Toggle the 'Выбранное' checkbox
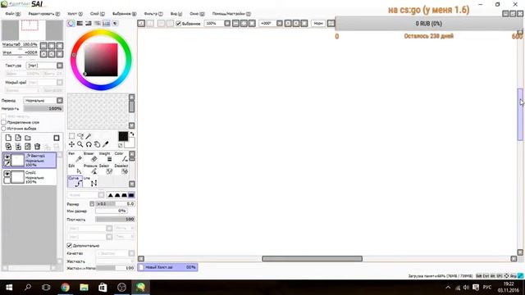Image resolution: width=525 pixels, height=295 pixels. (179, 24)
